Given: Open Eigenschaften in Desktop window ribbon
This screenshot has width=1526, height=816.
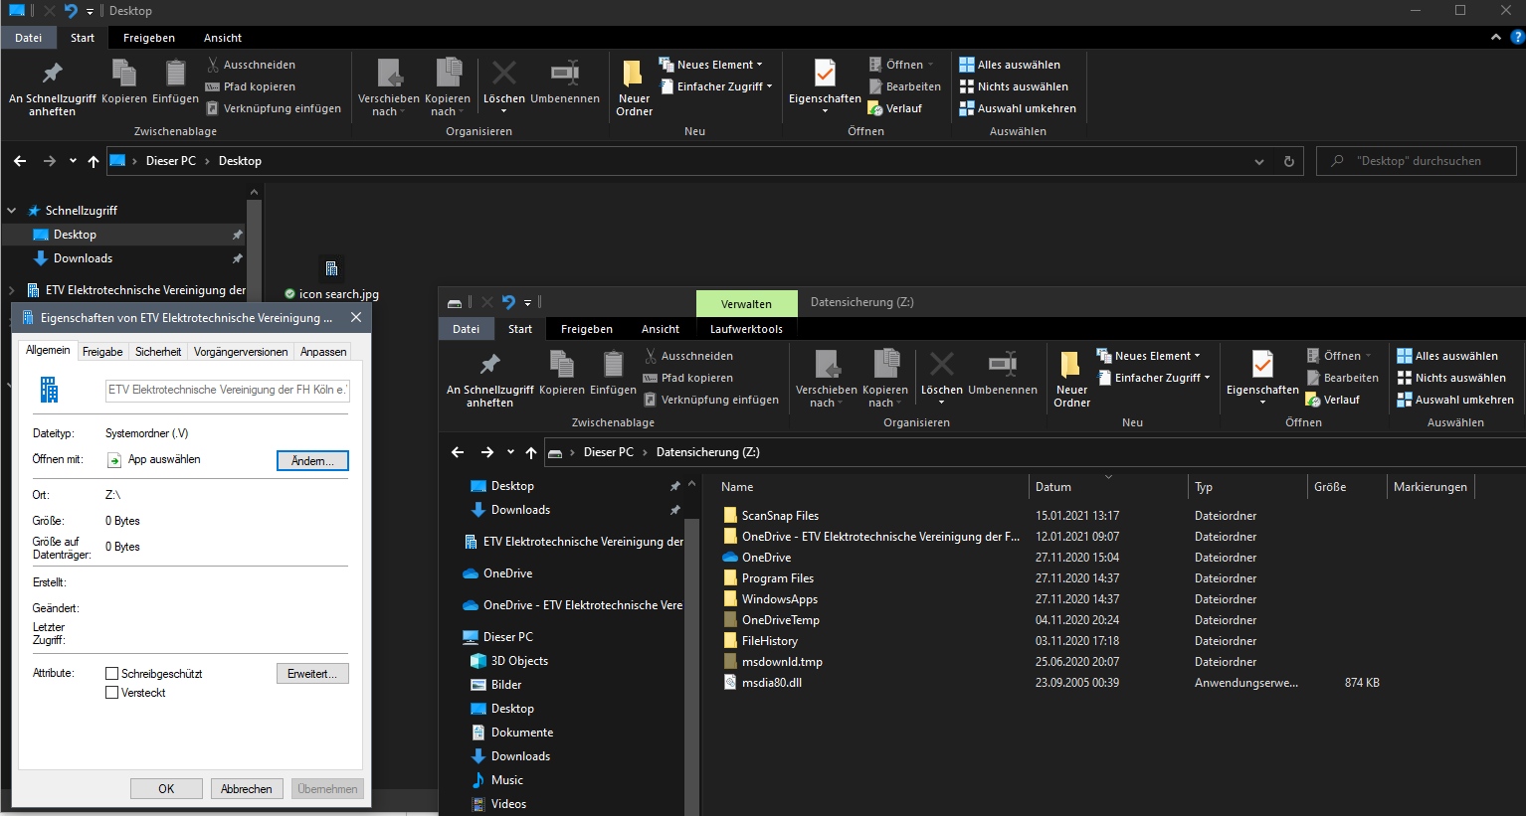Looking at the screenshot, I should coord(825,87).
